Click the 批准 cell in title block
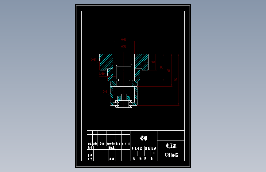 [x=112, y=159]
